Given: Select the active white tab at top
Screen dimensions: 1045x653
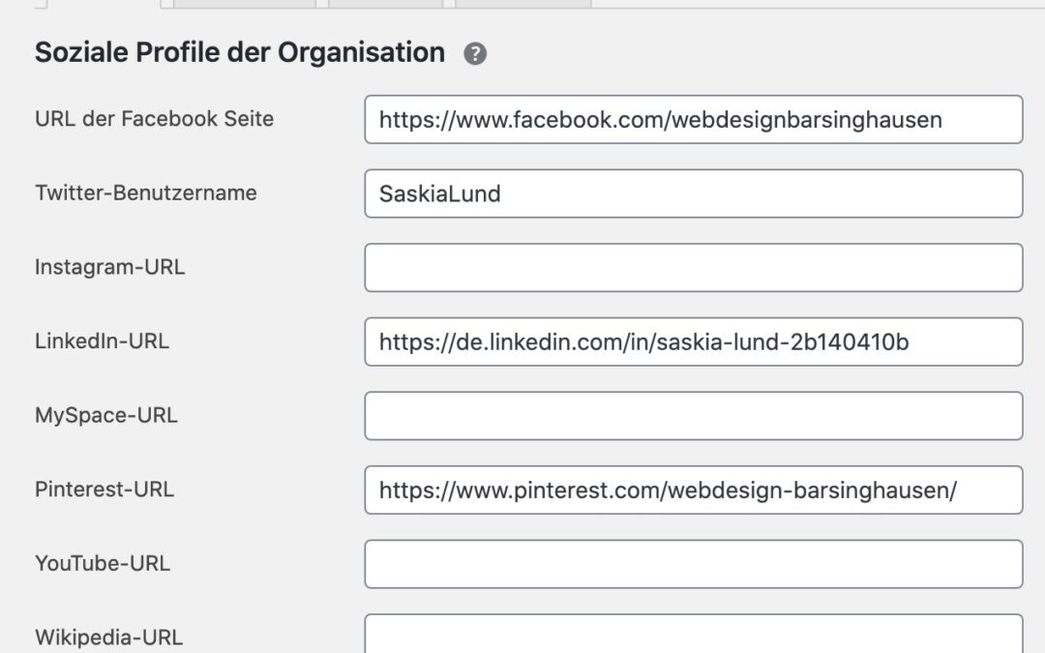Looking at the screenshot, I should [x=104, y=4].
